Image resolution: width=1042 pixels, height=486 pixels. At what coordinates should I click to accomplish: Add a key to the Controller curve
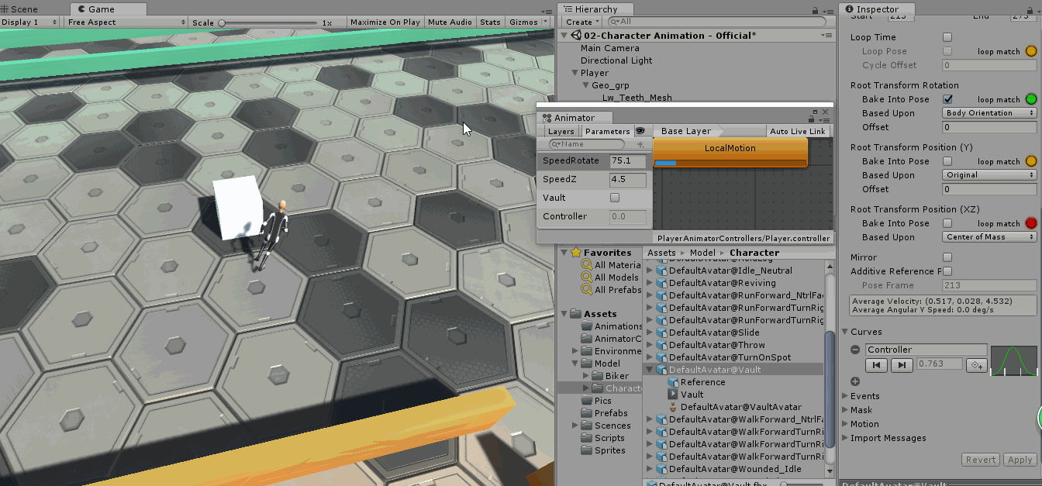coord(977,364)
